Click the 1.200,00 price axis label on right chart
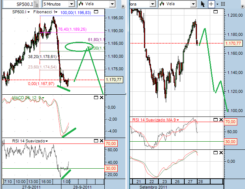 point(235,15)
